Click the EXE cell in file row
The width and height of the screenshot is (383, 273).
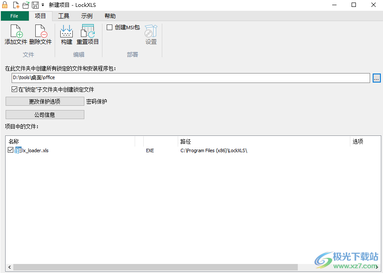click(150, 150)
